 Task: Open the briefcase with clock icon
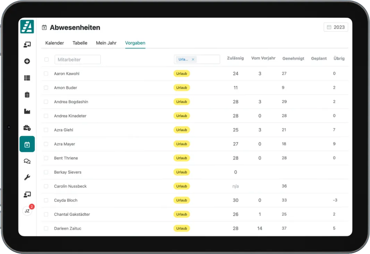[27, 128]
